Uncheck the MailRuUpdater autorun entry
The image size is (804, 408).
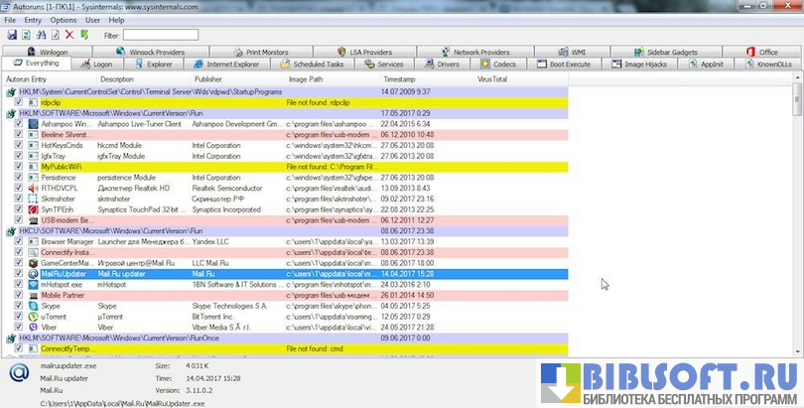(x=19, y=273)
